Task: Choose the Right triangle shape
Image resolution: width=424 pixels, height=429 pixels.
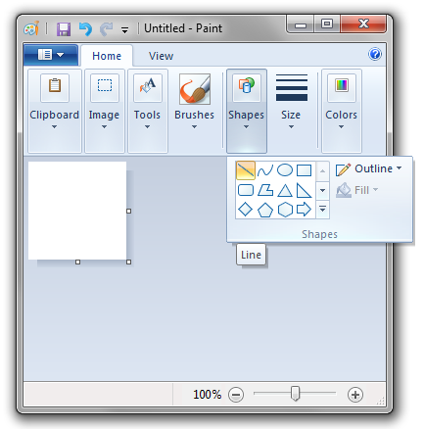Action: [304, 190]
